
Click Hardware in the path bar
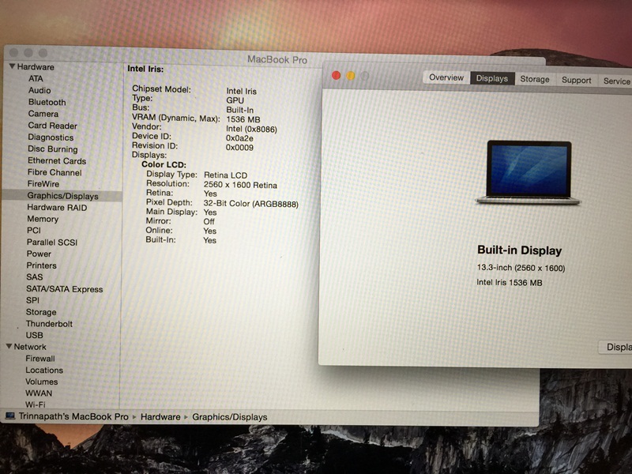pyautogui.click(x=160, y=417)
